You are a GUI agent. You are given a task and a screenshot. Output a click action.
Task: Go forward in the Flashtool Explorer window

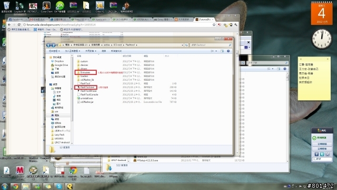coord(53,45)
